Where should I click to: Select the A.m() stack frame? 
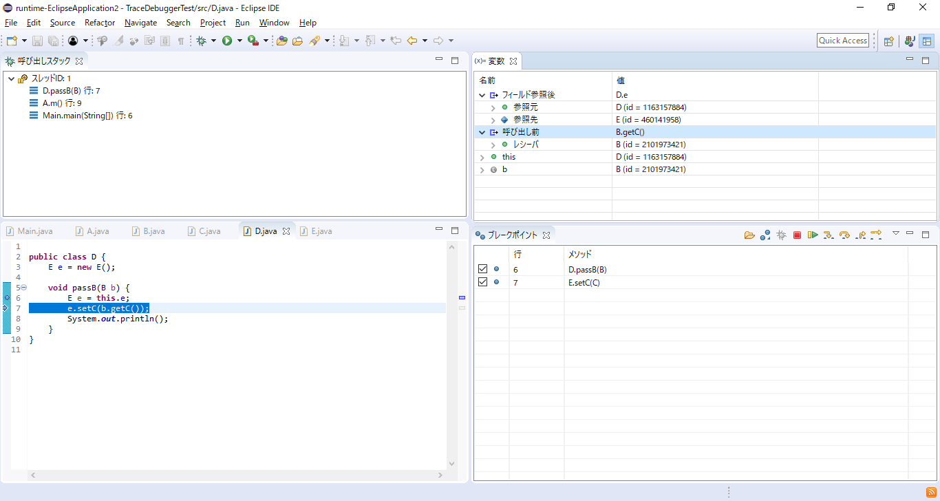point(62,103)
